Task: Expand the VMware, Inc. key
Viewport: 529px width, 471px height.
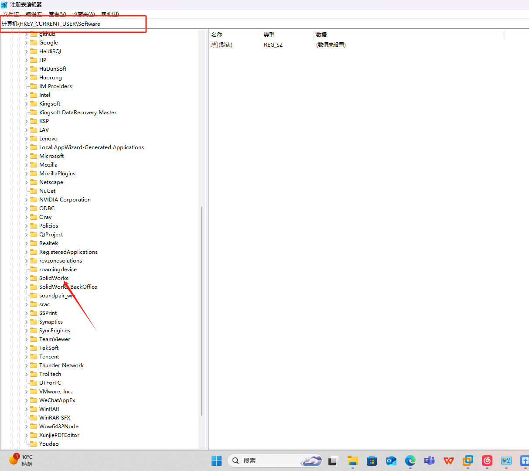Action: [26, 392]
